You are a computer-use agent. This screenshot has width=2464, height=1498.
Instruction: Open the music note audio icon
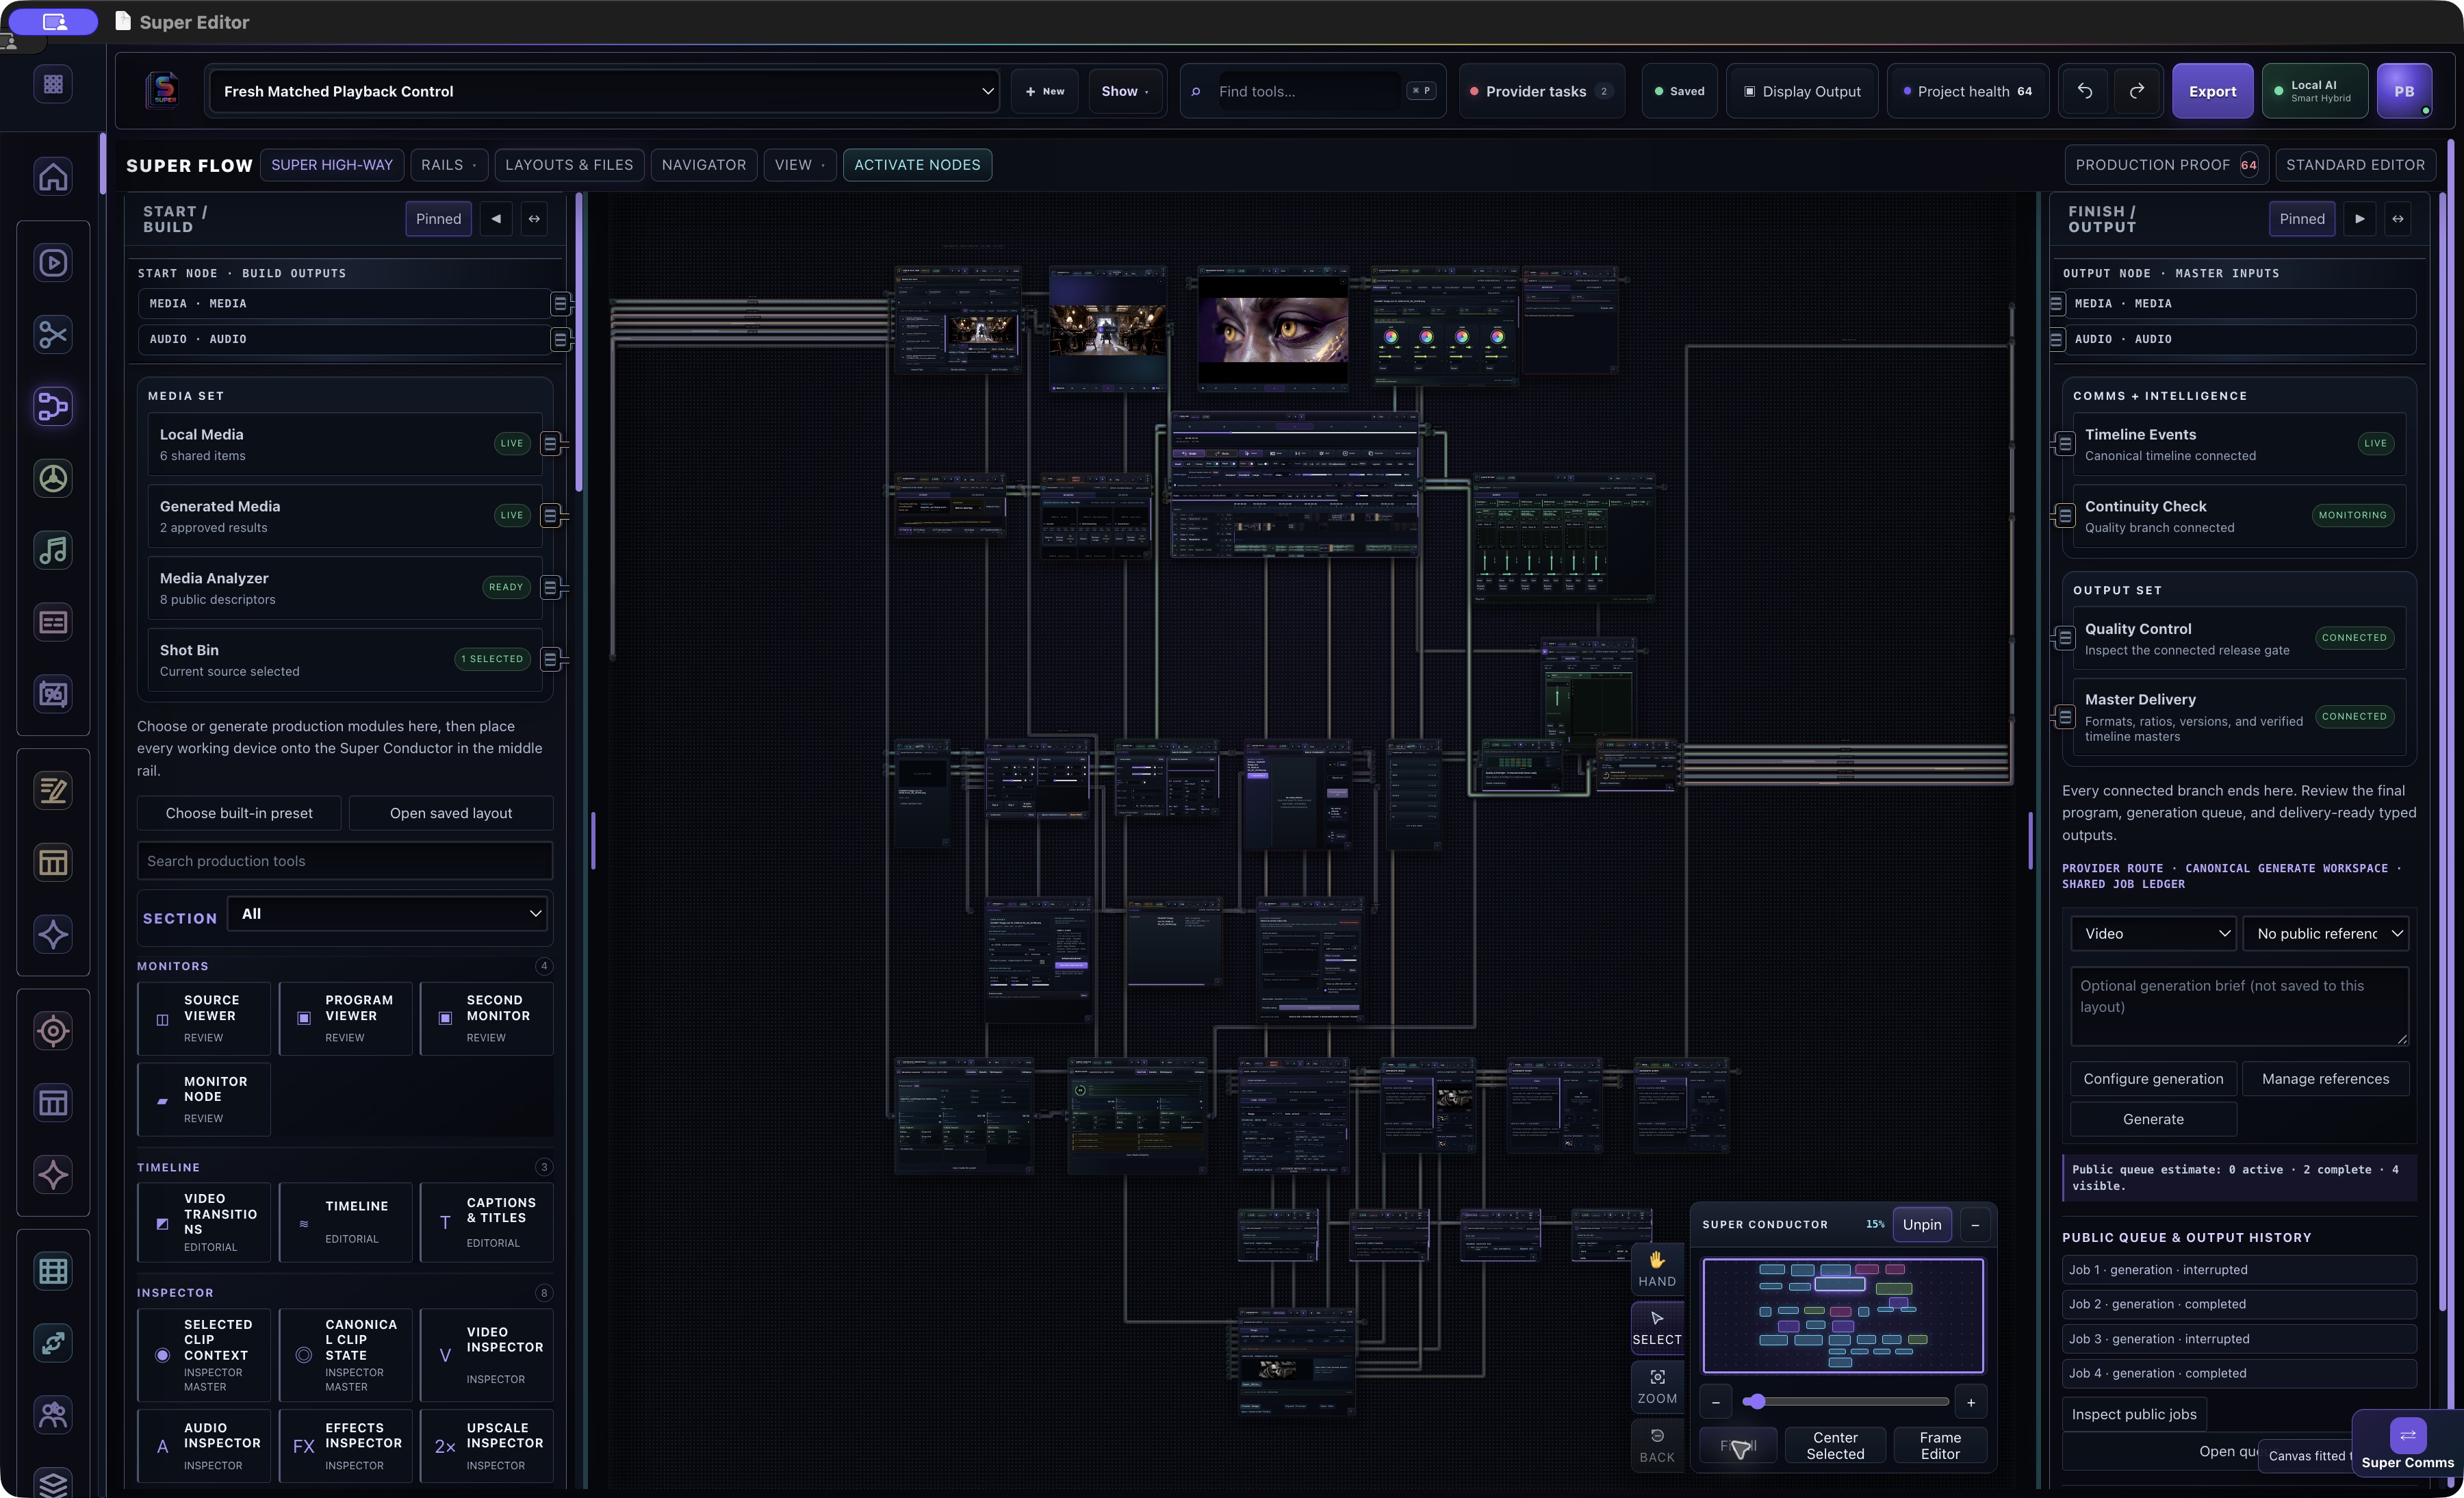53,551
